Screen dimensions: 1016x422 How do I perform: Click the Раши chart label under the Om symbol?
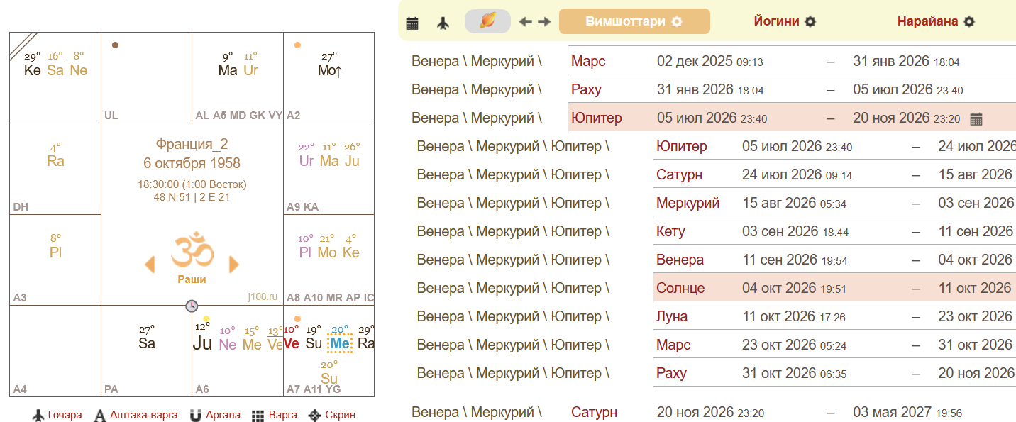(x=192, y=279)
